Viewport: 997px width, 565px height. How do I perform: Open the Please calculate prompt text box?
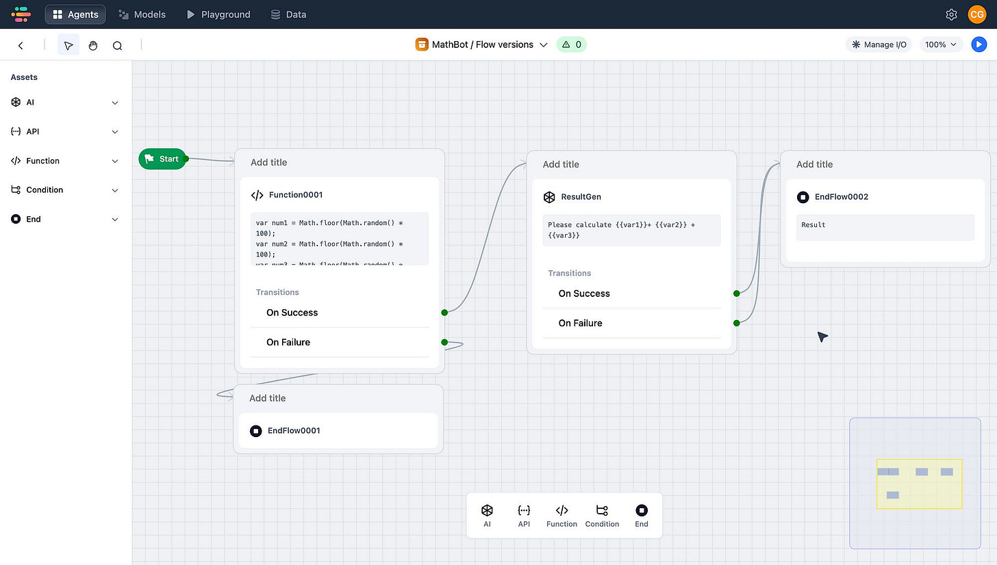coord(631,230)
